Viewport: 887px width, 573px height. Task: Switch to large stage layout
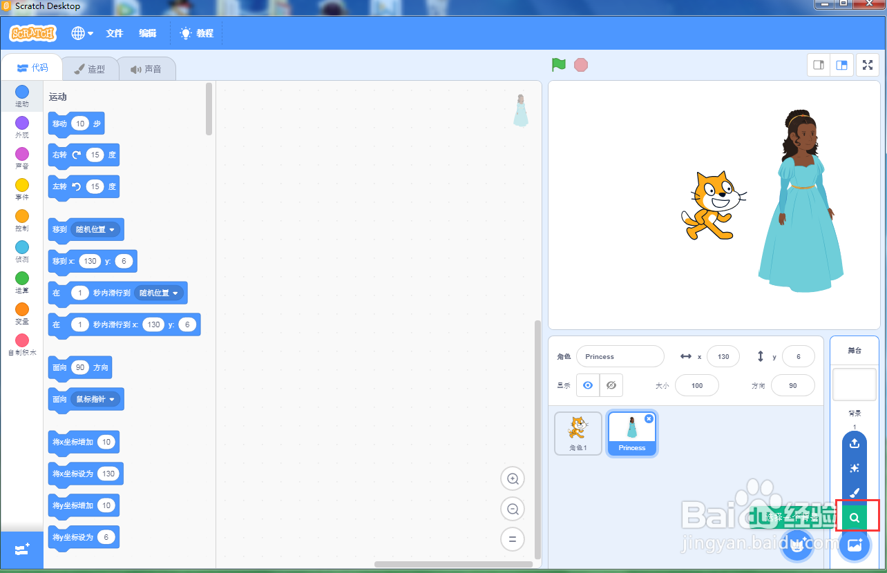click(841, 65)
